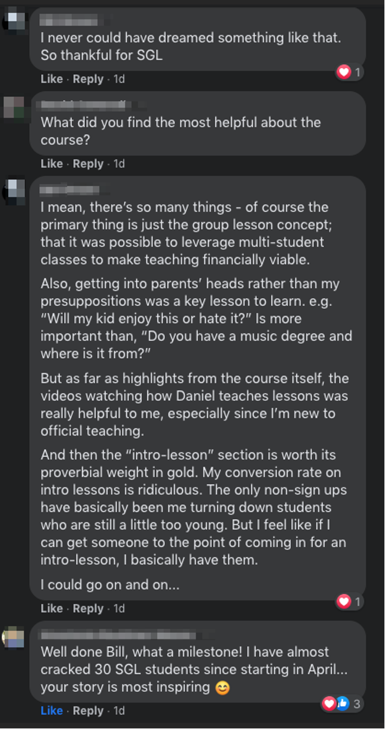Like the long comment ending "I could go on and on"

(52, 608)
